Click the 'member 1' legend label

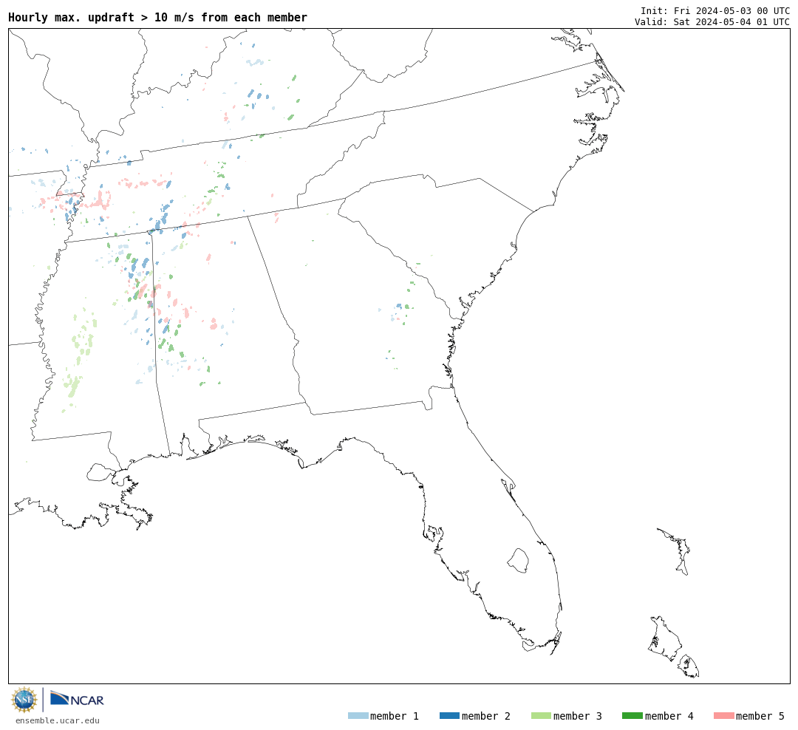[395, 716]
